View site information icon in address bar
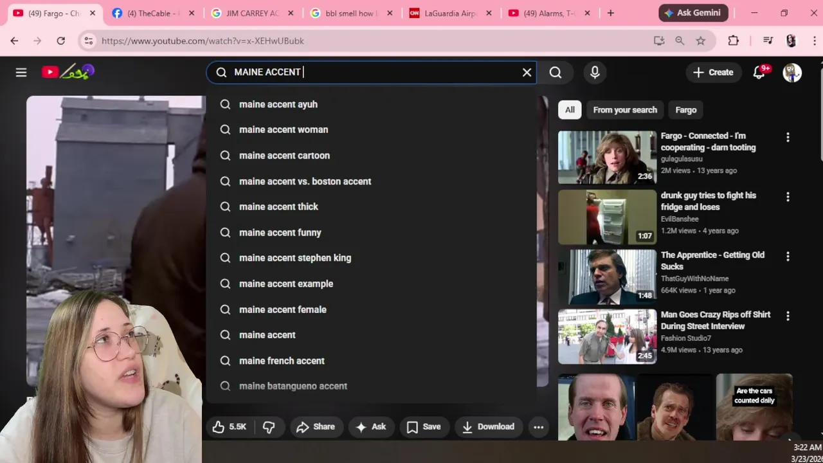This screenshot has height=463, width=823. (x=88, y=41)
